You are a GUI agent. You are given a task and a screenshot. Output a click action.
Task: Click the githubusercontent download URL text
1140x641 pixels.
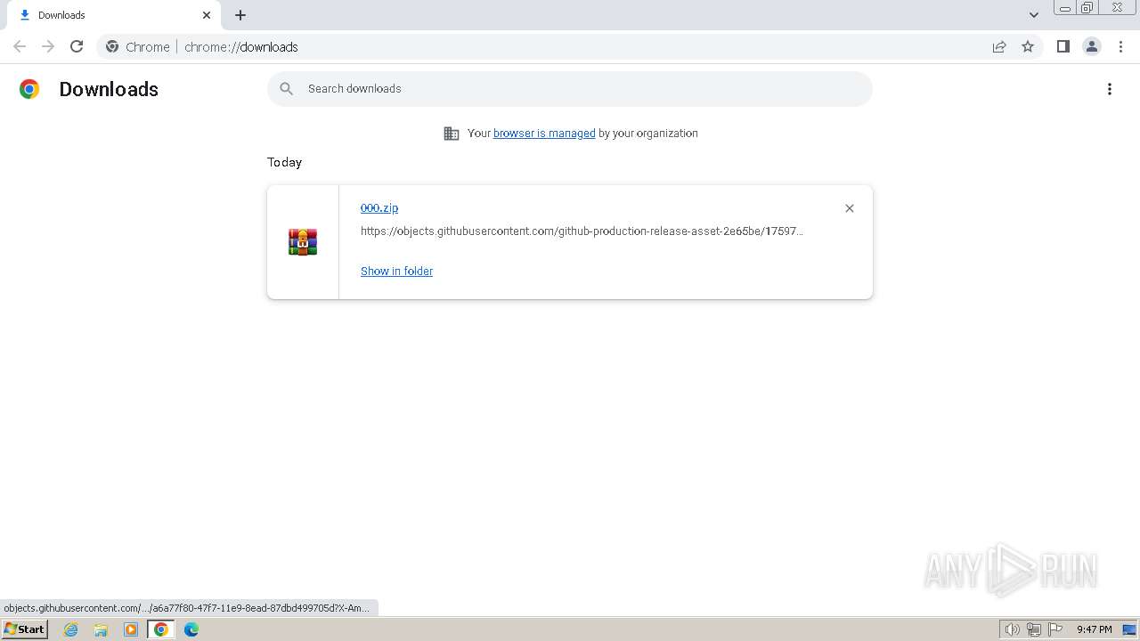(582, 231)
